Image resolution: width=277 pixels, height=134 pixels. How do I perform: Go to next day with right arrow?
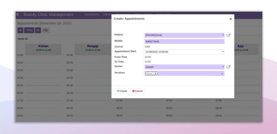pos(38,30)
